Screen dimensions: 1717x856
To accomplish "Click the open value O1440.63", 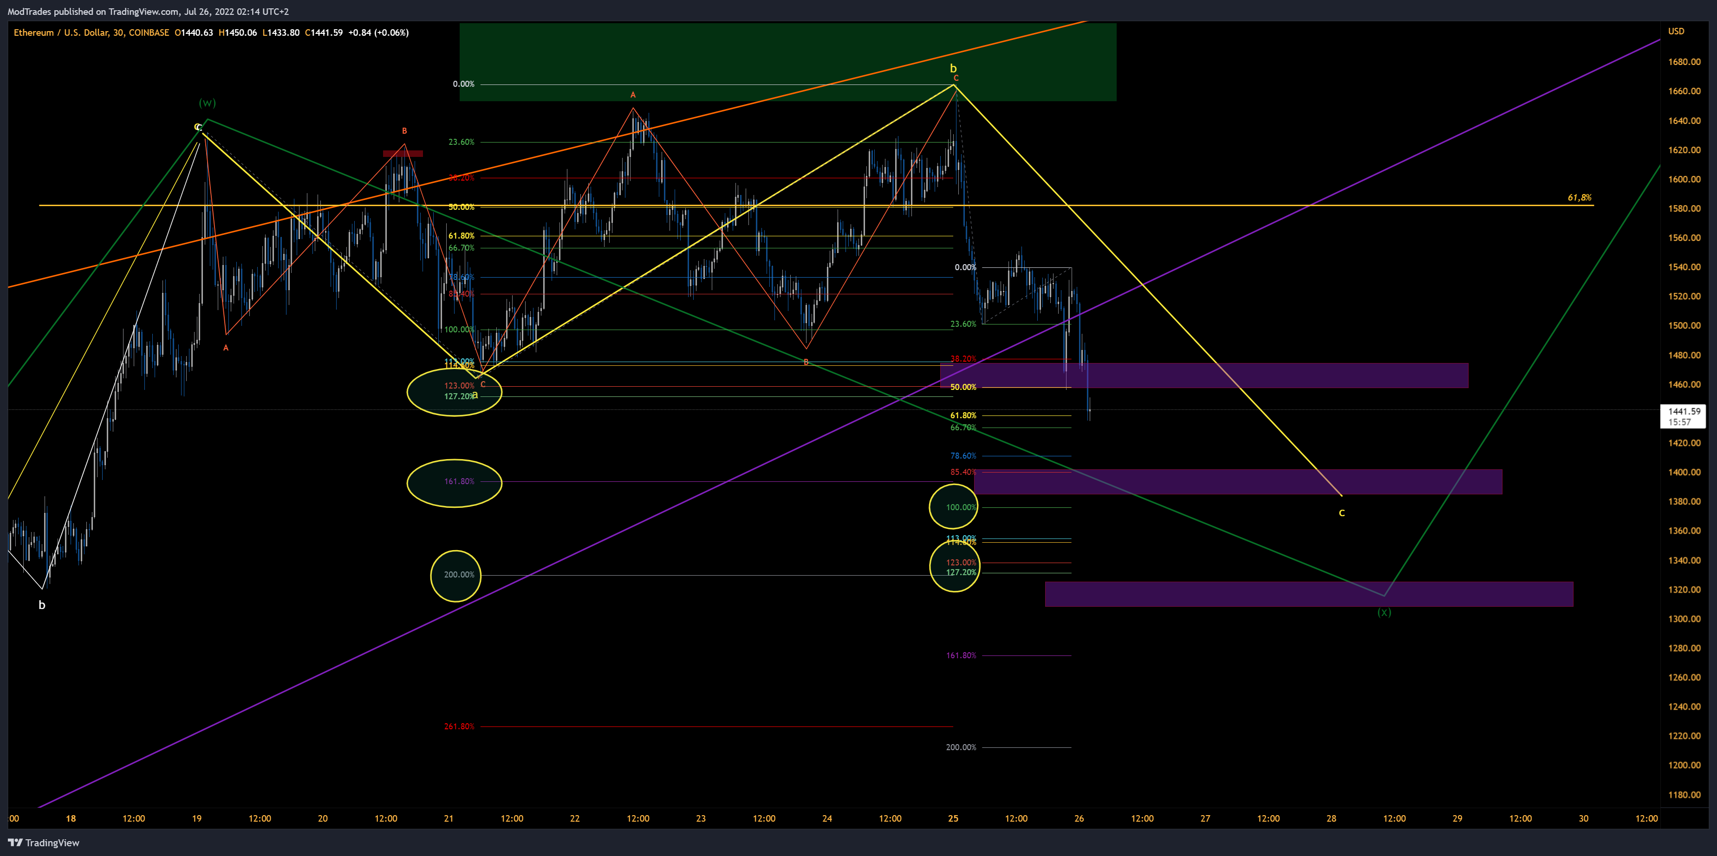I will coord(194,32).
